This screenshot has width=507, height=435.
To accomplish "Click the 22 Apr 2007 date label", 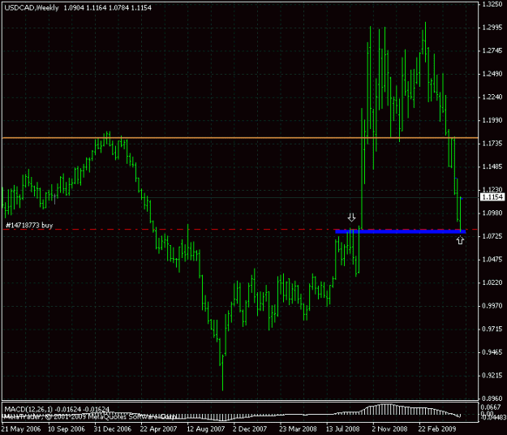I will click(x=159, y=429).
